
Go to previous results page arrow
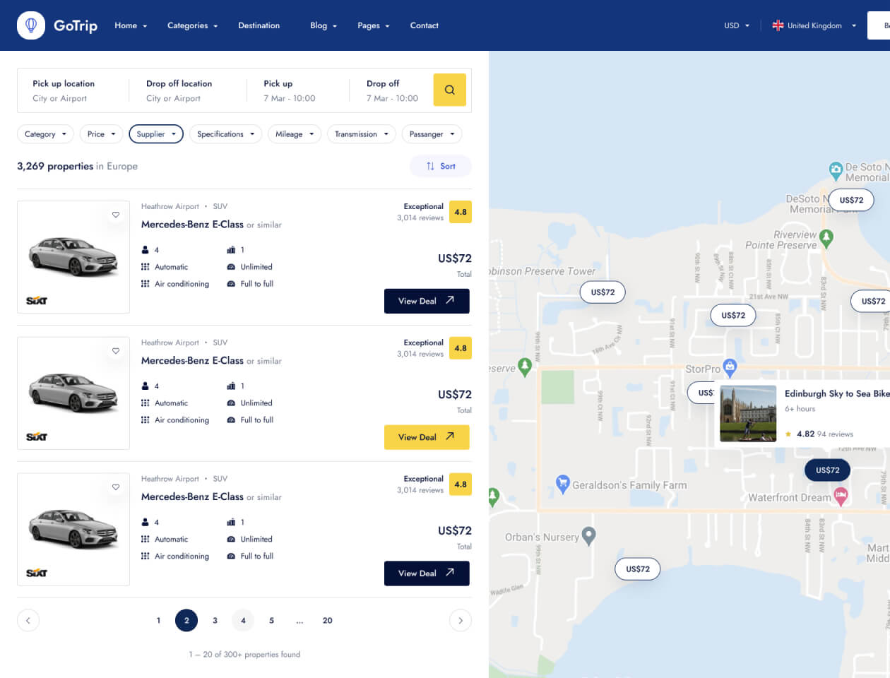tap(28, 621)
